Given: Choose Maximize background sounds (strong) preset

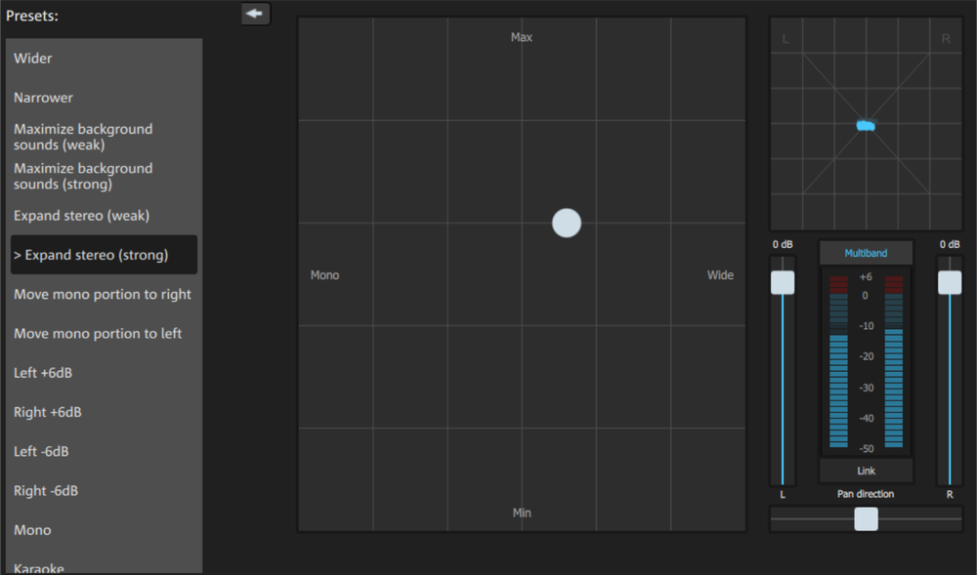Looking at the screenshot, I should (83, 176).
